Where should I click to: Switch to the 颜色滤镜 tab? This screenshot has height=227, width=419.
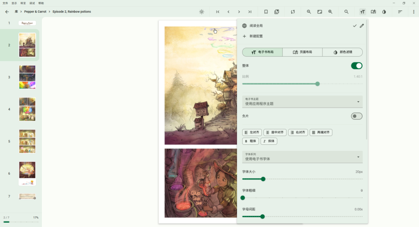point(343,52)
